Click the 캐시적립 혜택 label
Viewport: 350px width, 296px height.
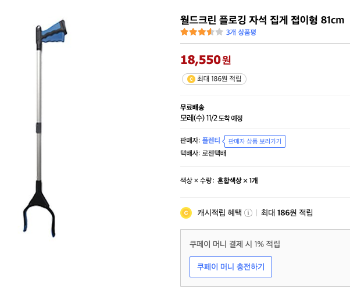[x=219, y=213]
